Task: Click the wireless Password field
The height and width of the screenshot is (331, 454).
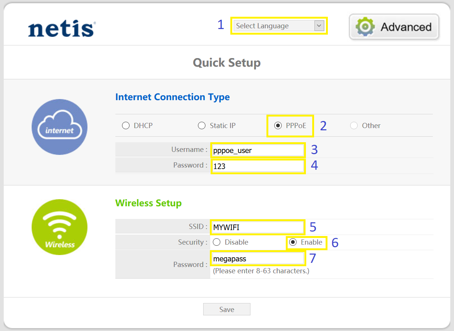Action: 258,258
